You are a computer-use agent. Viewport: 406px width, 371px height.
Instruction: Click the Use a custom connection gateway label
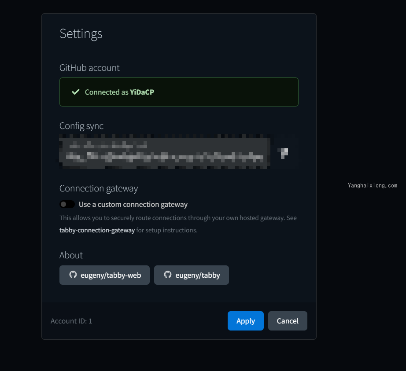pos(133,204)
